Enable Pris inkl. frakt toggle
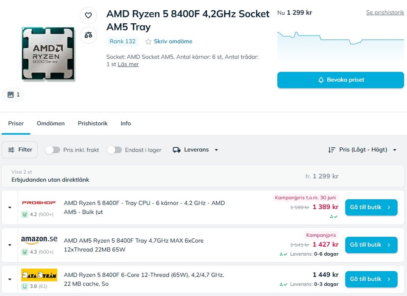This screenshot has height=296, width=407. point(53,149)
